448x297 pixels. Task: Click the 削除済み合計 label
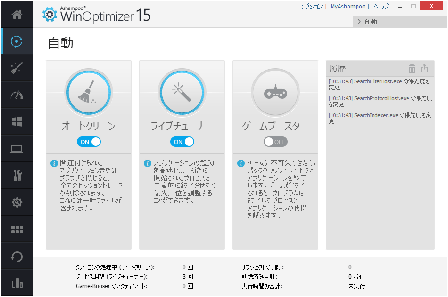click(259, 276)
